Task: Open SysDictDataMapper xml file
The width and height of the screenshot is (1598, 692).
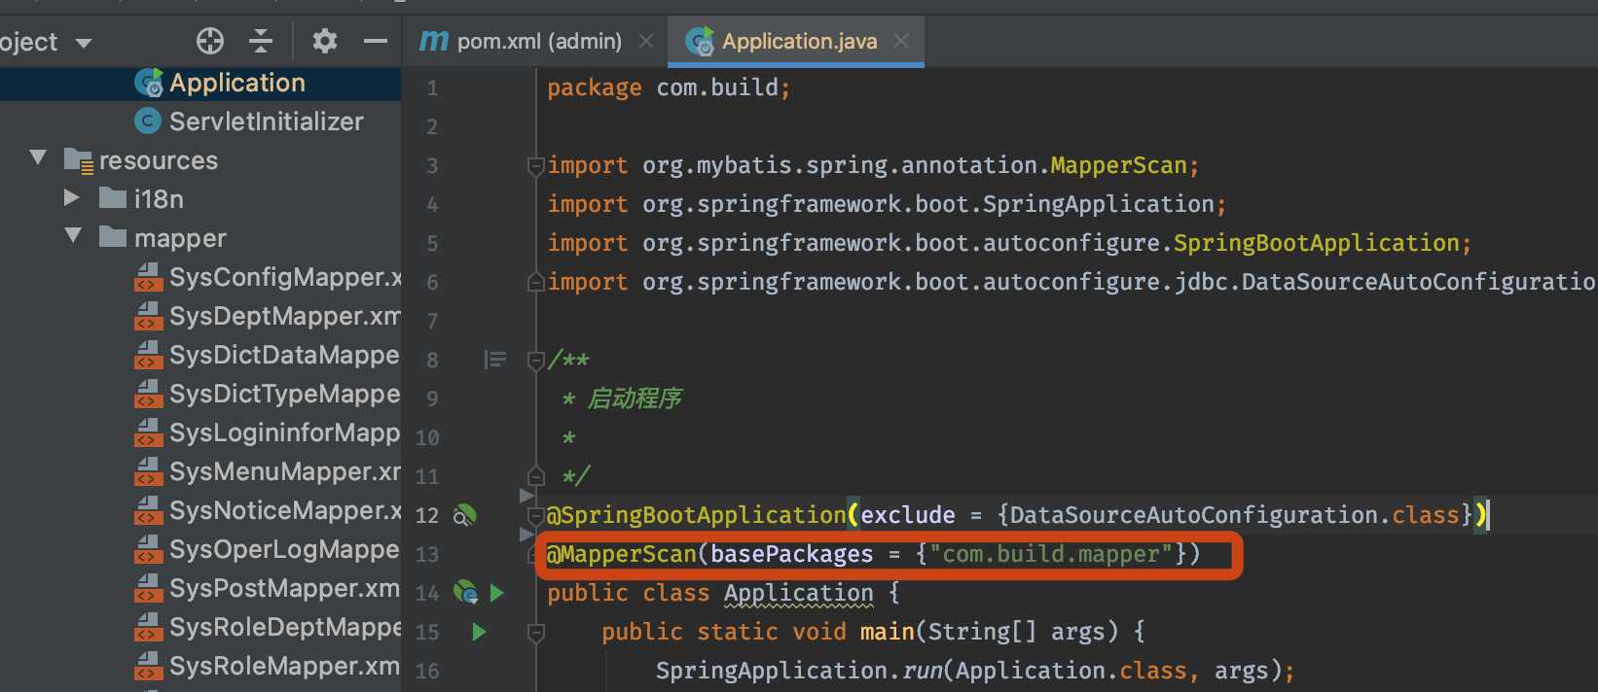Action: pos(284,355)
